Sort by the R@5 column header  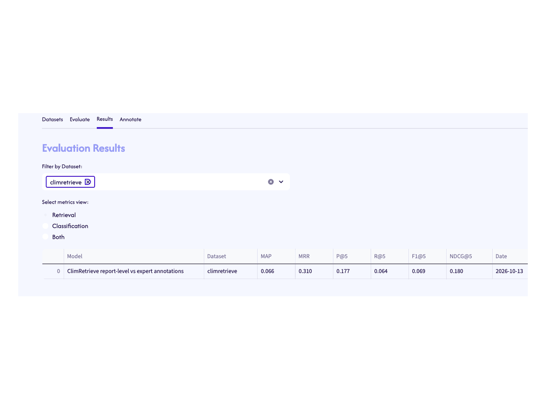[389, 256]
